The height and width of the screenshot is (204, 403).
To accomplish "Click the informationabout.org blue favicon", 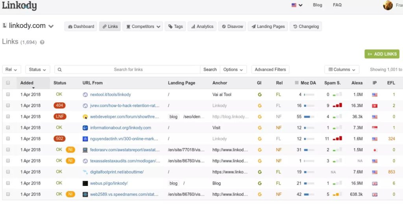I will [85, 128].
